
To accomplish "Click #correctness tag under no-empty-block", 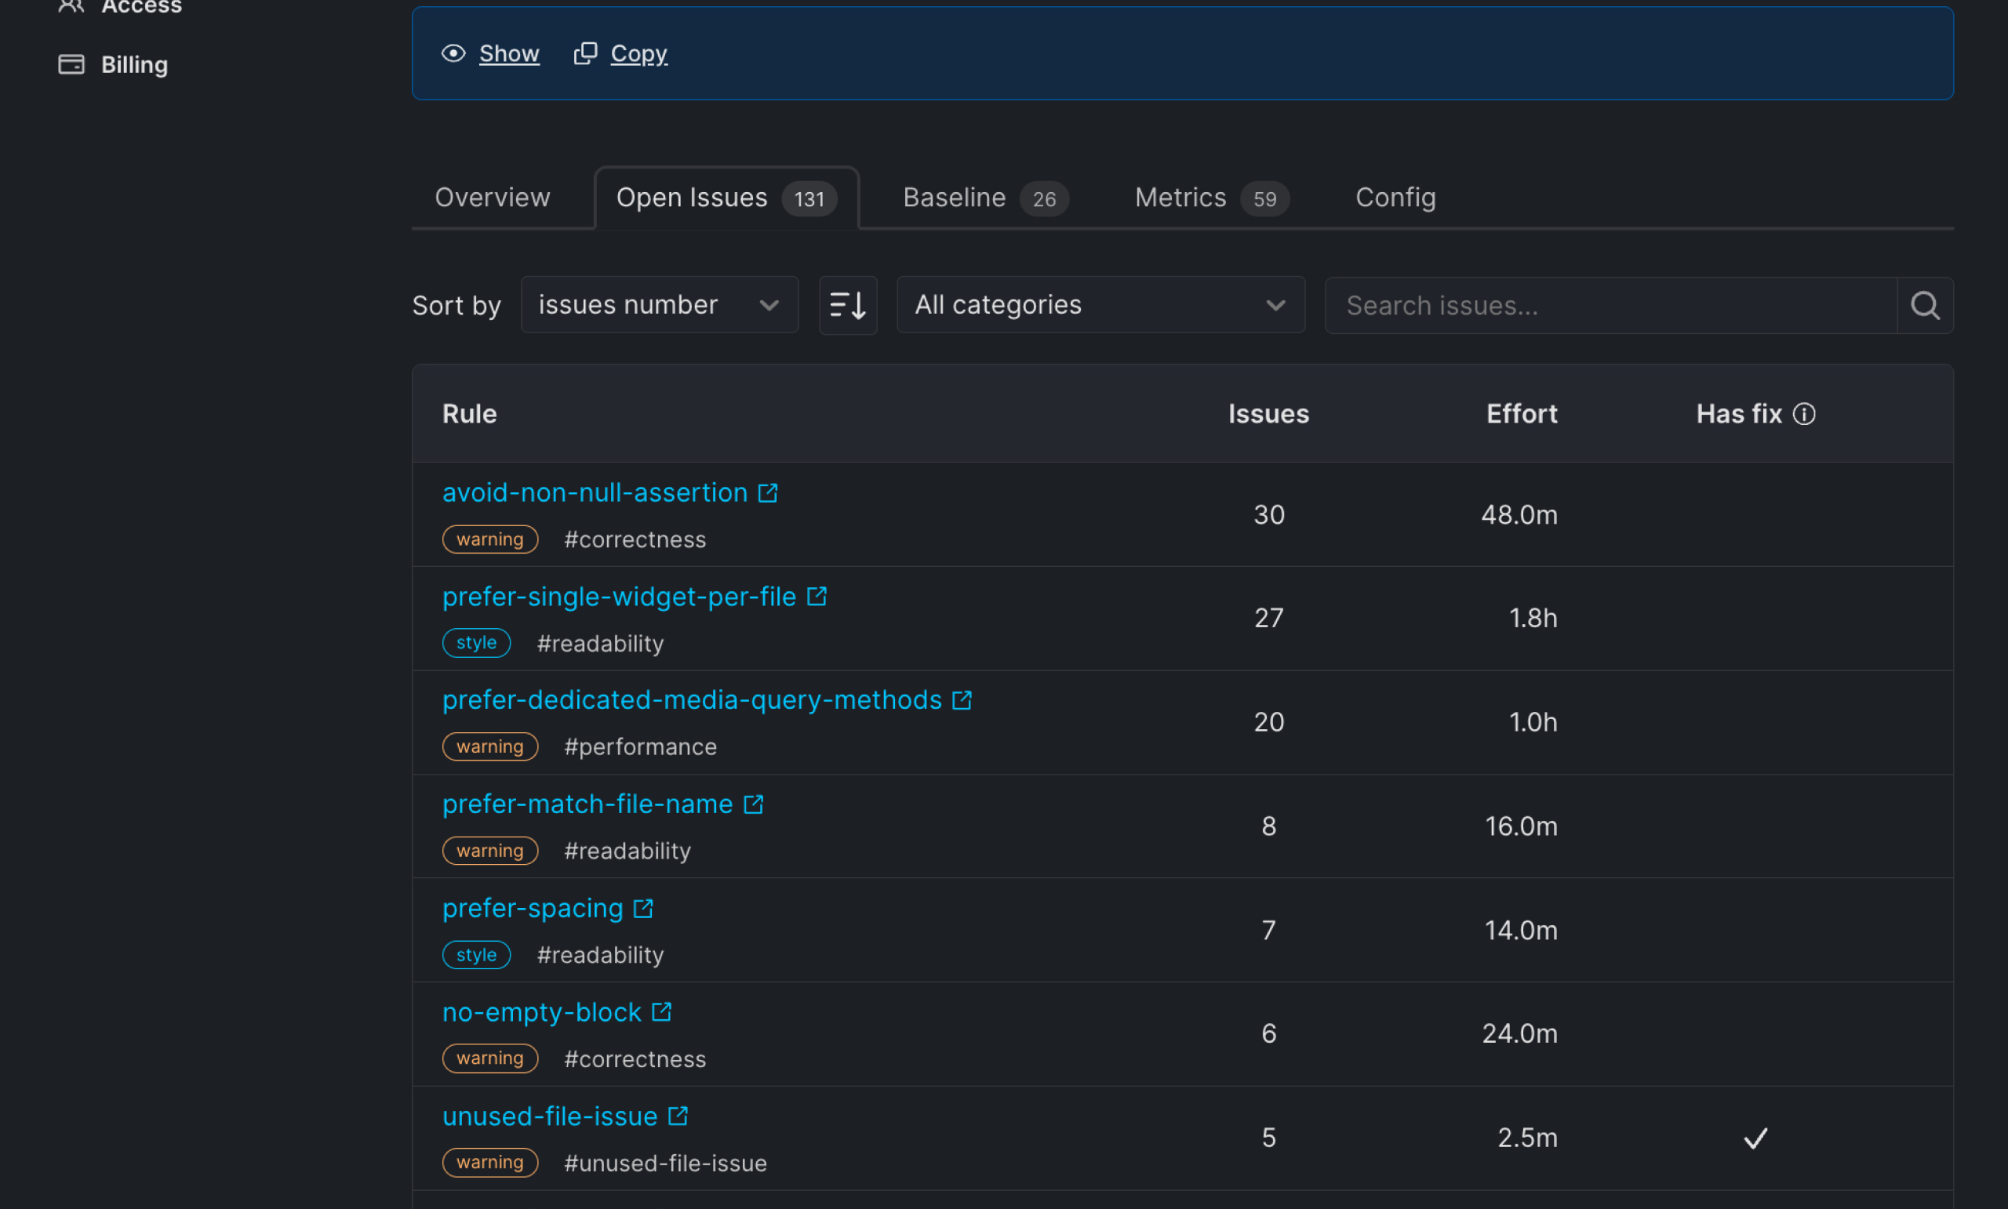I will (635, 1059).
